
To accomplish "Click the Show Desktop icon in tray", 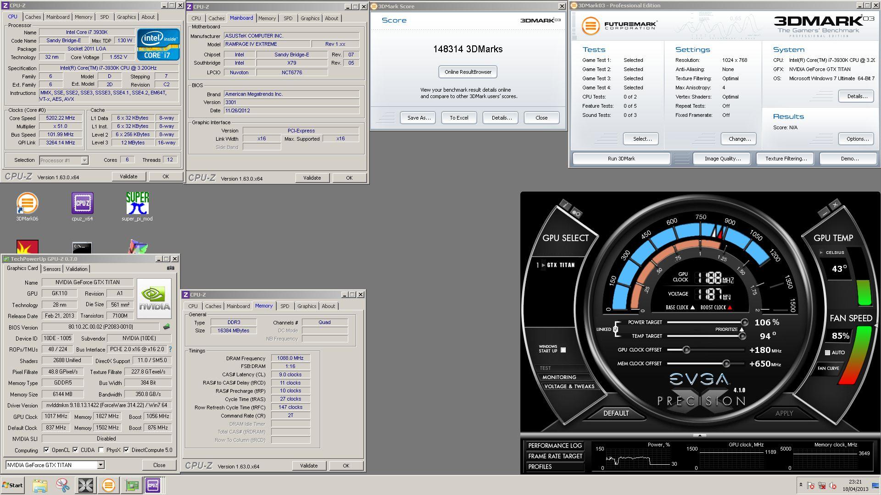I will pos(875,486).
